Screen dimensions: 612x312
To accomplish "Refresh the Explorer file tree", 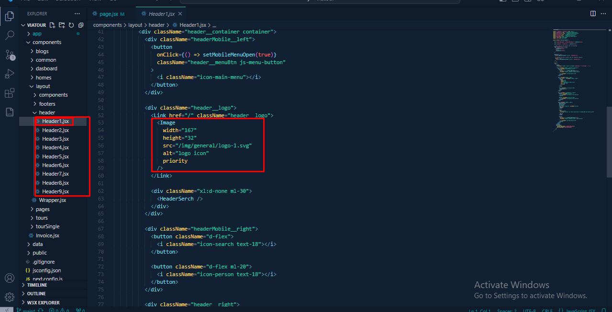I will pos(71,25).
